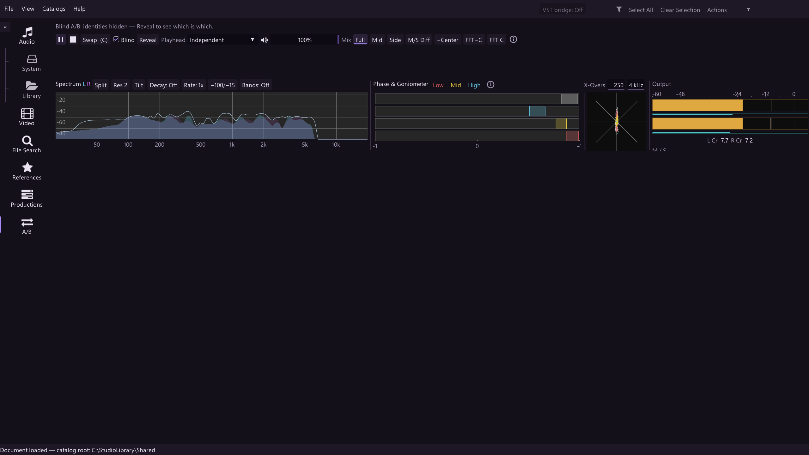Click the Reveal button
The height and width of the screenshot is (455, 809).
coord(148,40)
